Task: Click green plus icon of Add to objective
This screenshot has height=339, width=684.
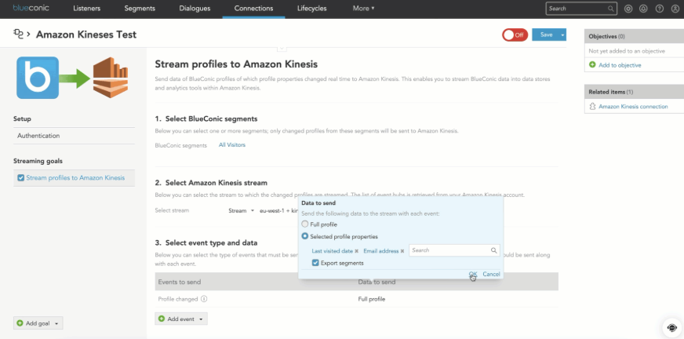Action: [x=592, y=65]
